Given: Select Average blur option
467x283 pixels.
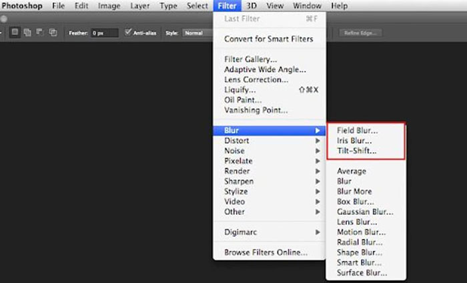Looking at the screenshot, I should click(366, 171).
